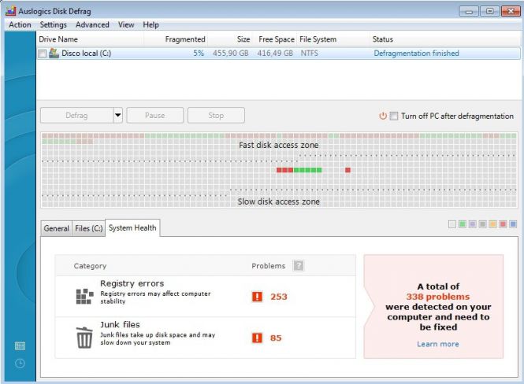Click the 85 junk files count
This screenshot has height=384, width=524.
click(x=276, y=338)
